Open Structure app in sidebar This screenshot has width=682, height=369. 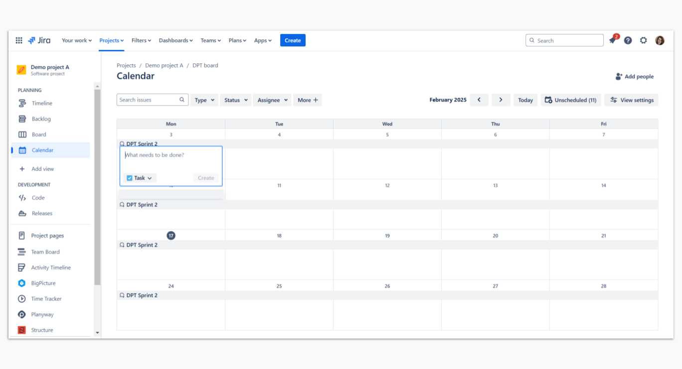click(42, 330)
